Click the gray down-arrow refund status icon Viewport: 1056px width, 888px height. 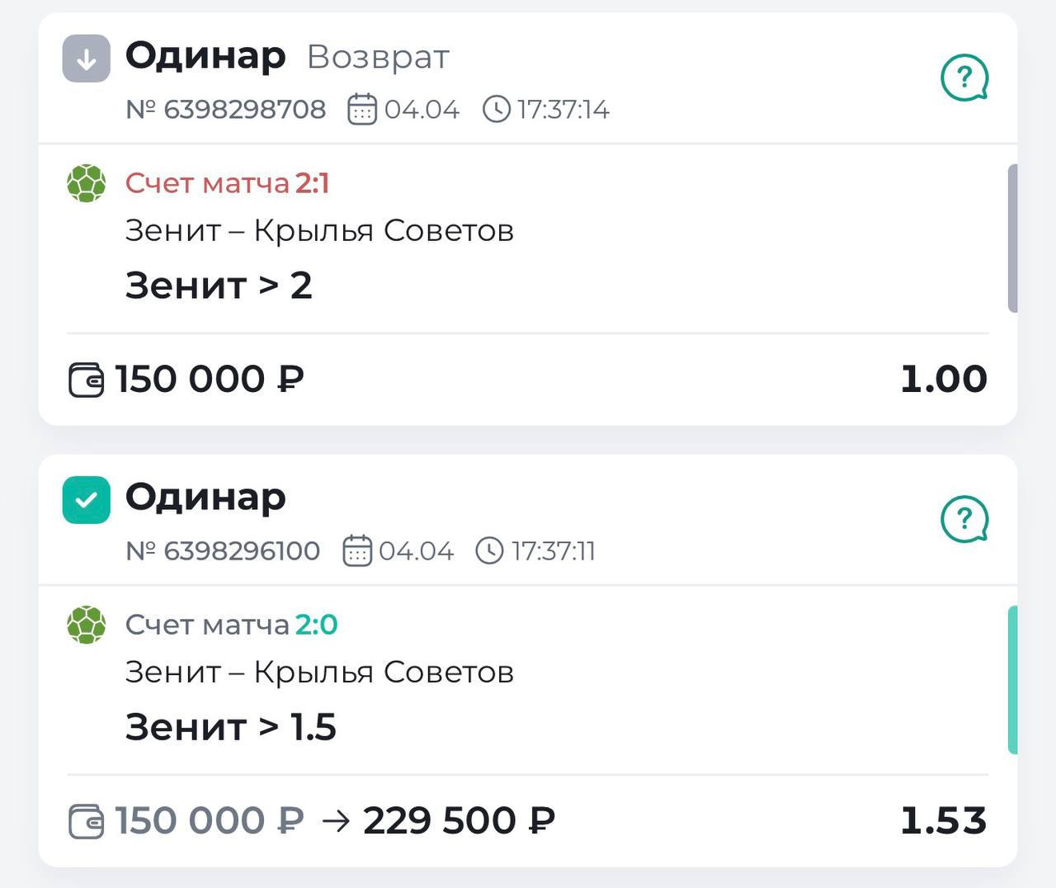(x=86, y=59)
